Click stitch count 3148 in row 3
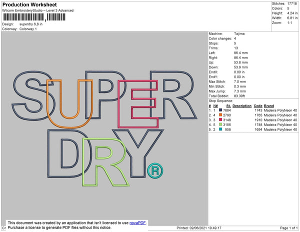Screen dimensions: 300x232 click(x=227, y=120)
